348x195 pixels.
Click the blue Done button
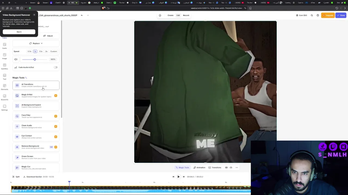pyautogui.click(x=341, y=15)
